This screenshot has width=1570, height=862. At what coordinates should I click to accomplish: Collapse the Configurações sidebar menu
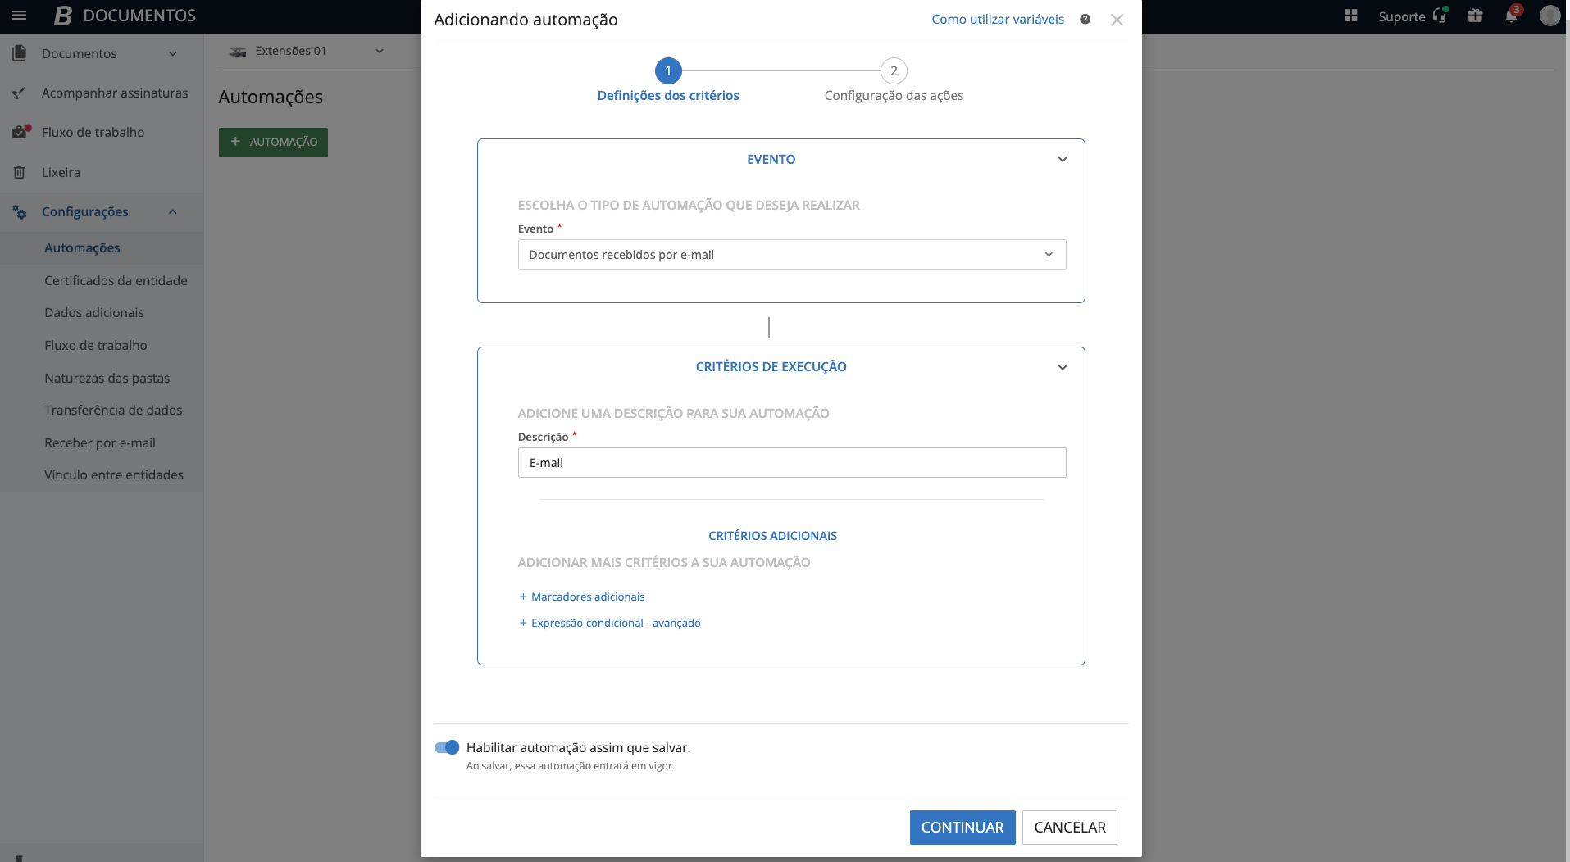172,212
